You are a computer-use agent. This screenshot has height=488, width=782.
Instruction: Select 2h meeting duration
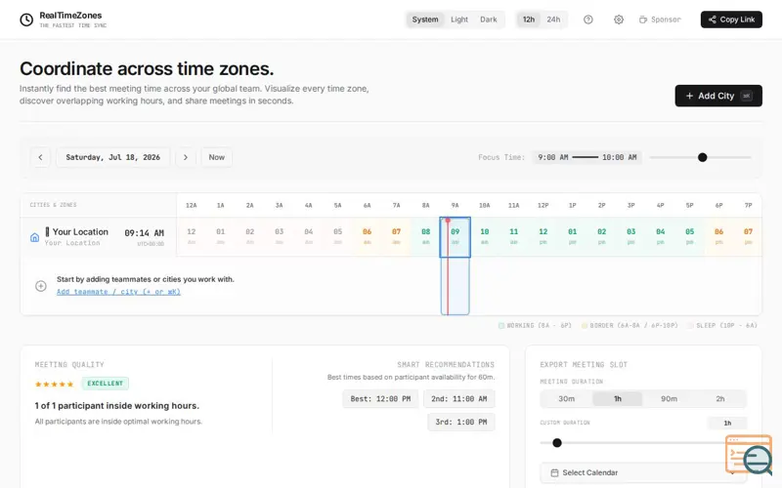(720, 399)
